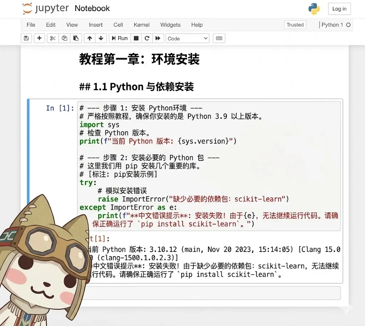
Task: Click the Log in button
Action: (339, 9)
